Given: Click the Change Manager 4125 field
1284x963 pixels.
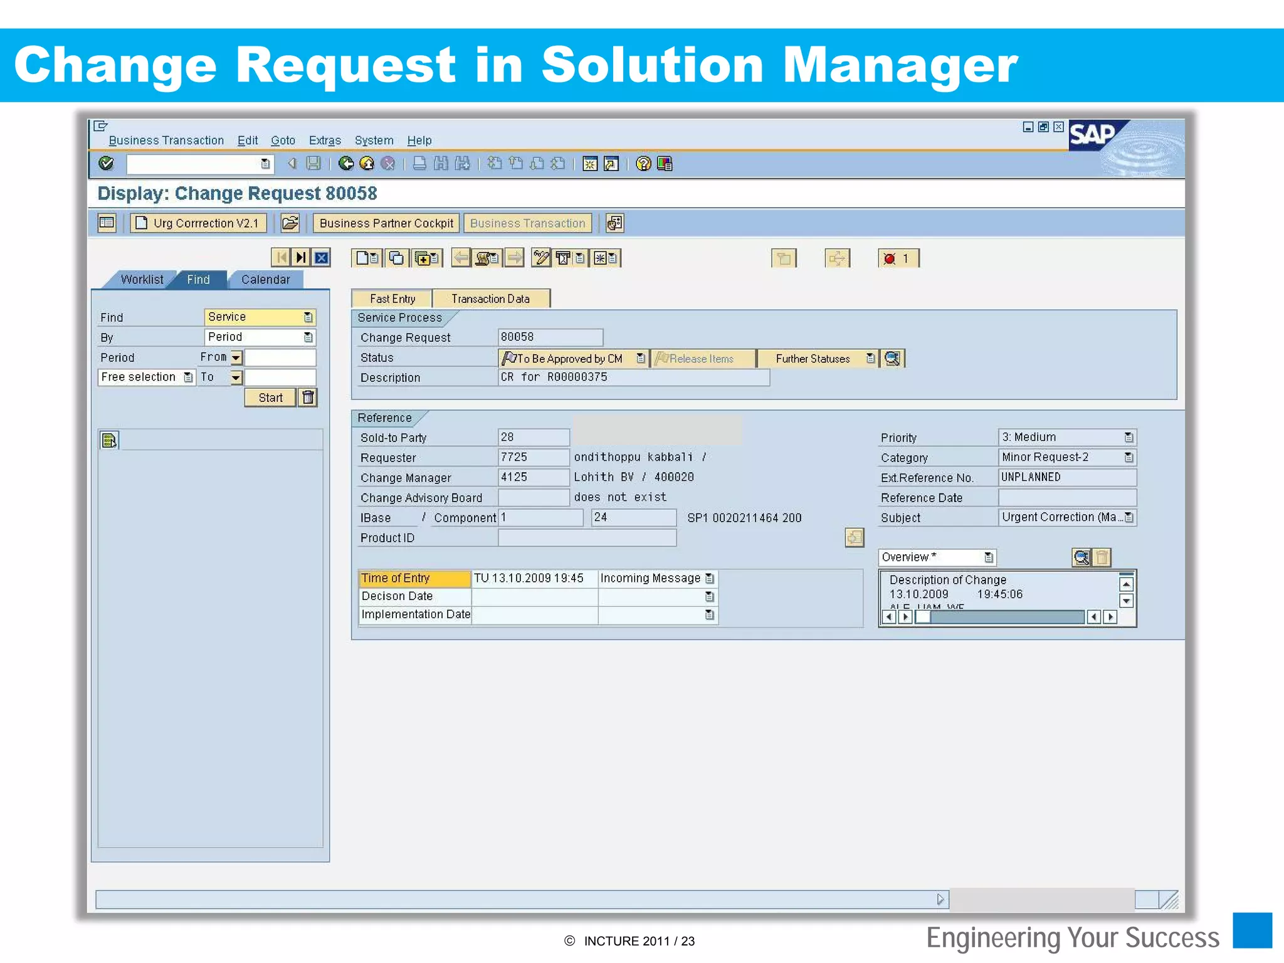Looking at the screenshot, I should [x=534, y=477].
